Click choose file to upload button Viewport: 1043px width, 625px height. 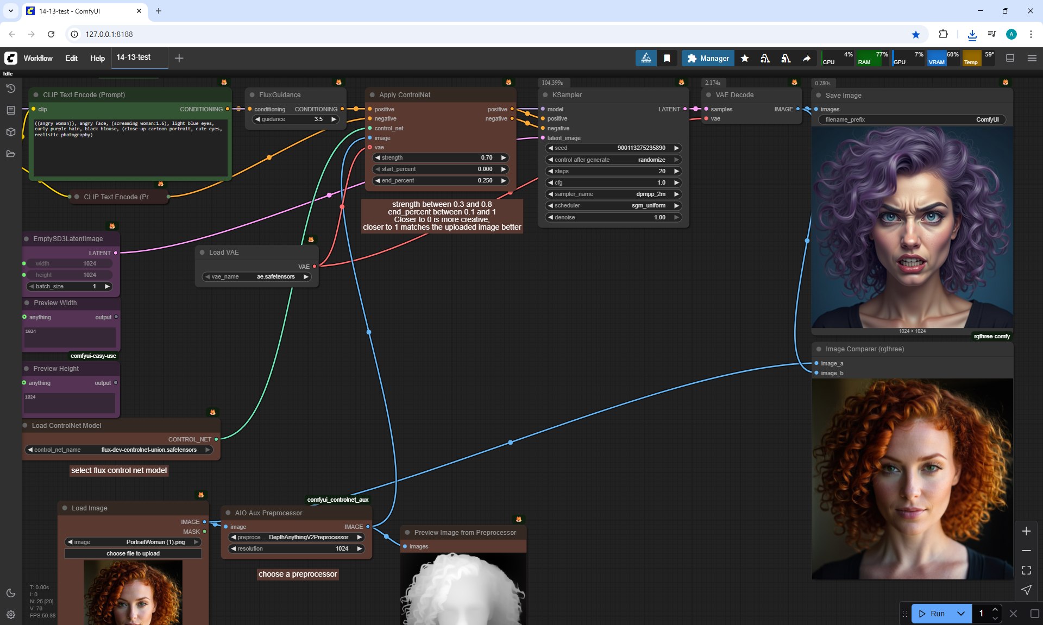[x=133, y=553]
